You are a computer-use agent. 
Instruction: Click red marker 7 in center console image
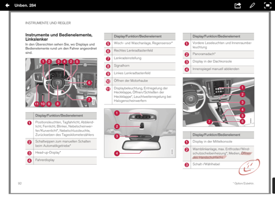(210, 121)
